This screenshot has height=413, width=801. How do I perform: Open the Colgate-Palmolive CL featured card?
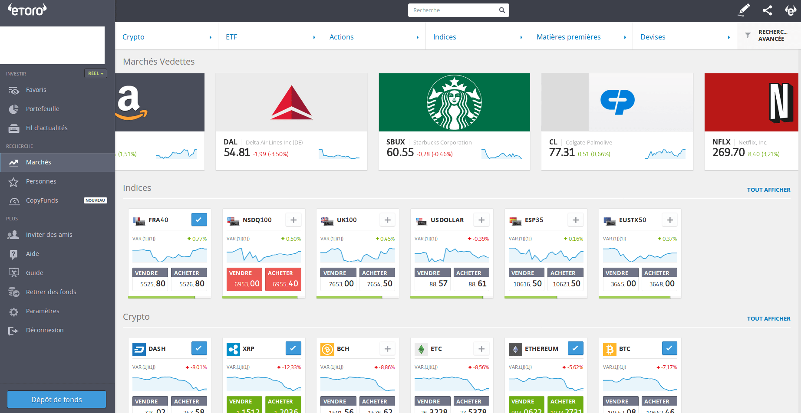[x=617, y=121]
